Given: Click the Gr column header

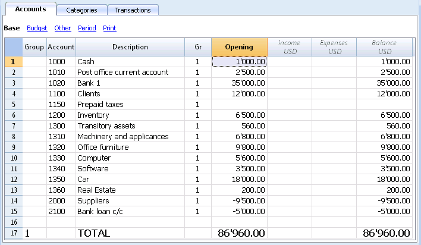Looking at the screenshot, I should pos(198,47).
